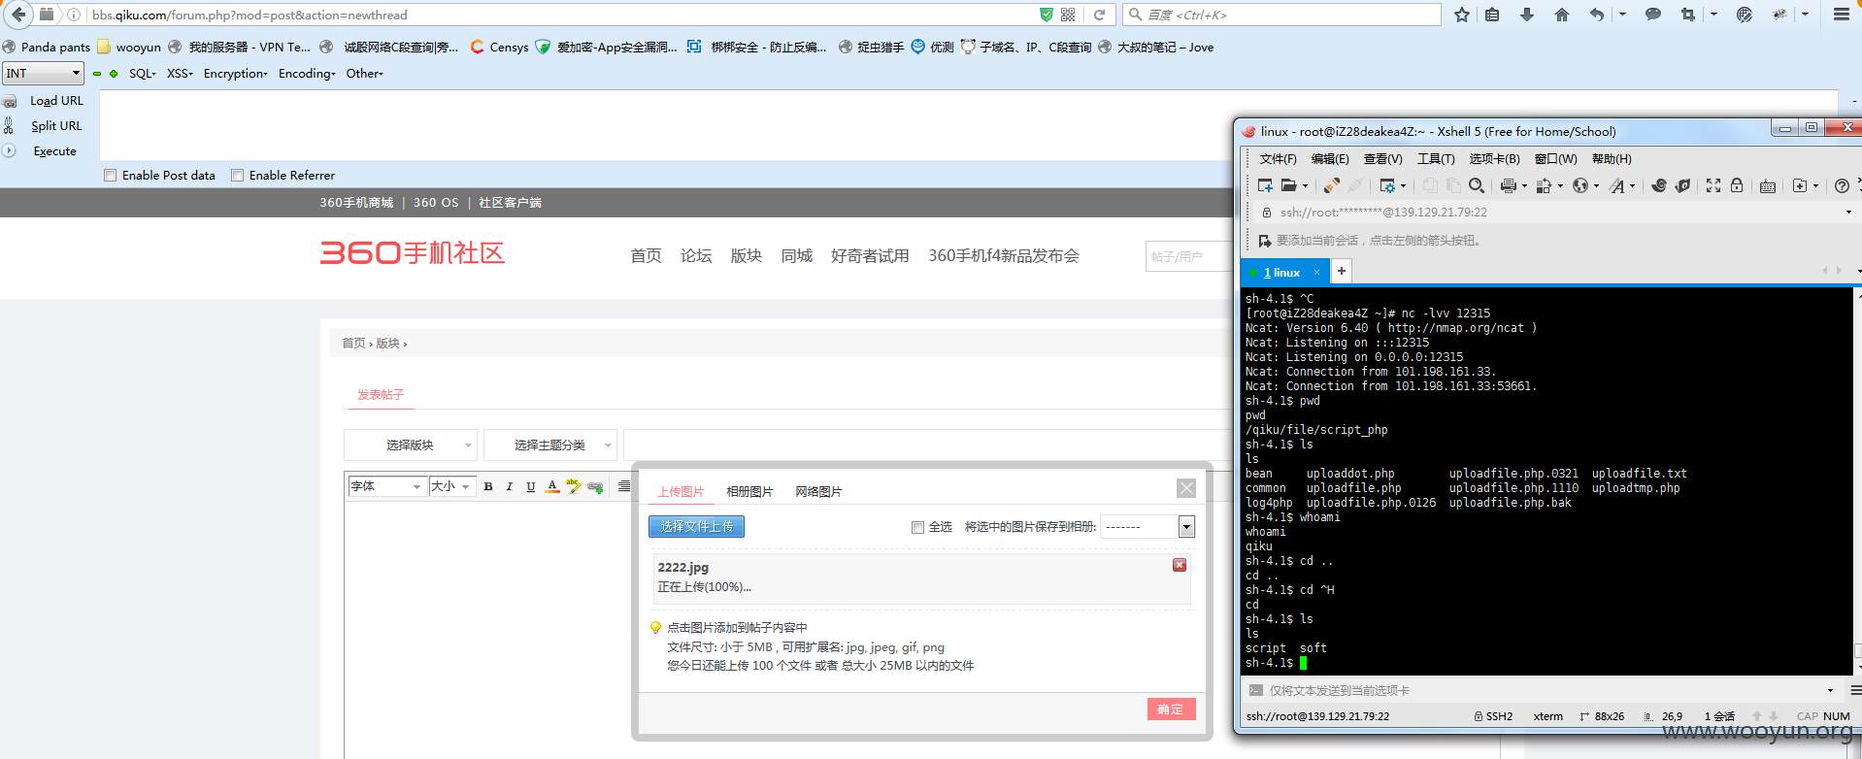1862x759 pixels.
Task: Expand the Encoding menu in HackBar
Action: (x=307, y=74)
